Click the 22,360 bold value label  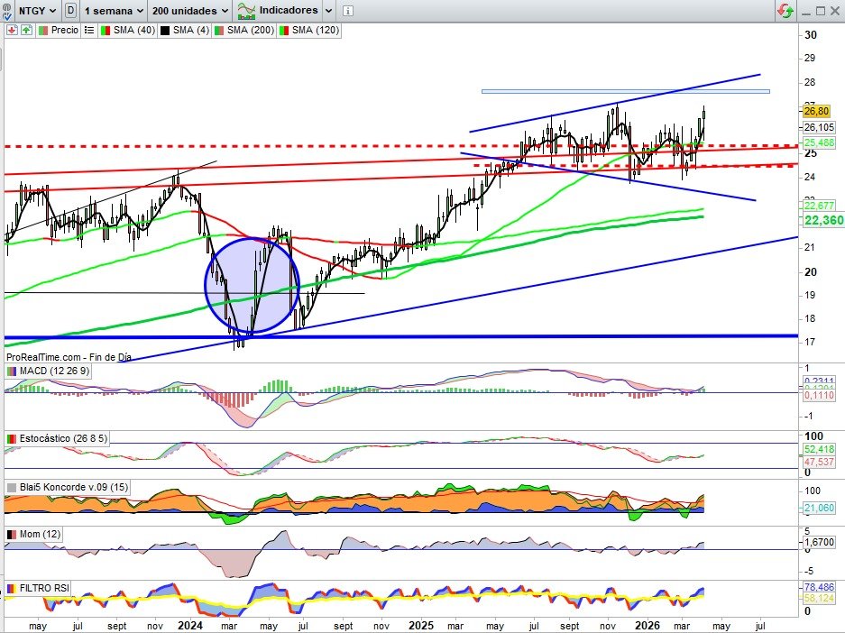click(x=823, y=220)
